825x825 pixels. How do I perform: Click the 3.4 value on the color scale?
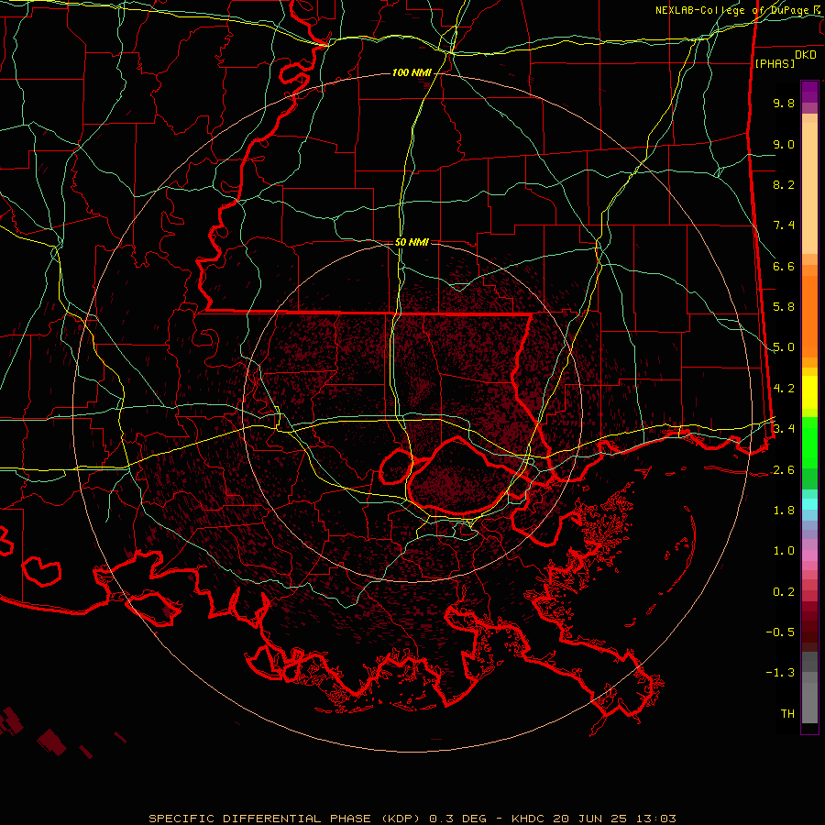coord(784,429)
